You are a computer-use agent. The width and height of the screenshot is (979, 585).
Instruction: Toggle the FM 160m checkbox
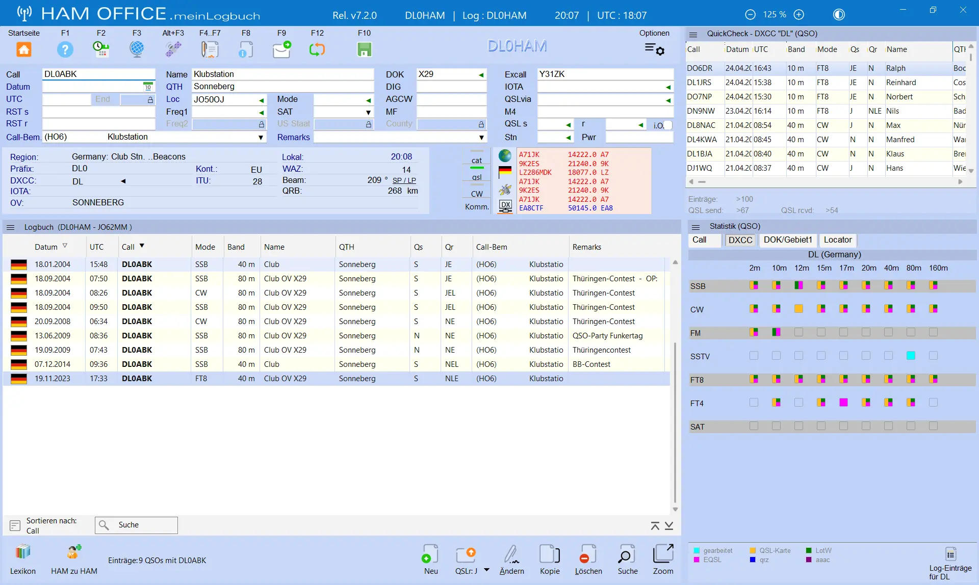tap(933, 332)
